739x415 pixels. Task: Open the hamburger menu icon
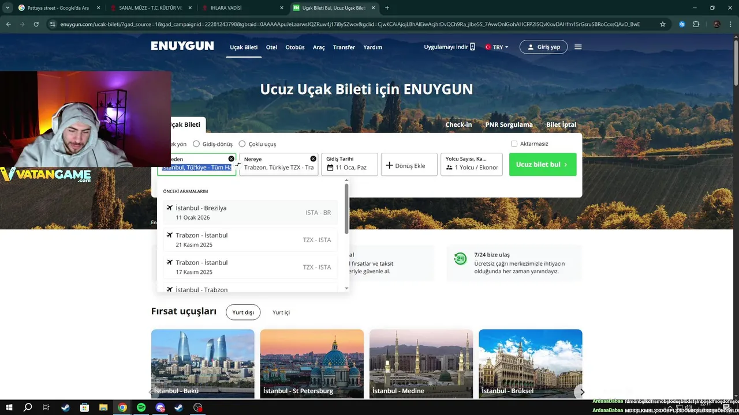pos(578,47)
